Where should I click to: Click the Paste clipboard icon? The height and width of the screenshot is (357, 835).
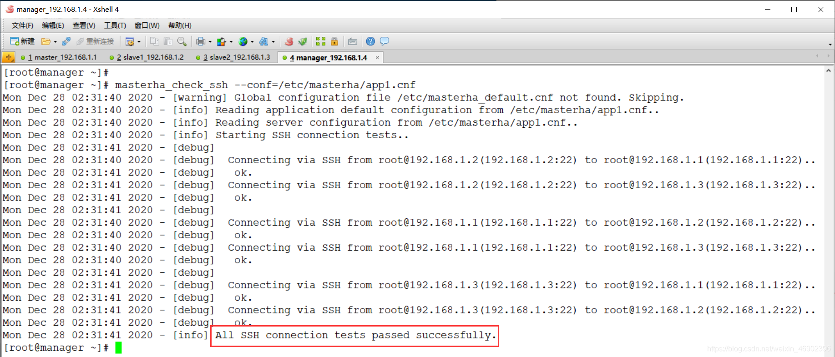pos(168,41)
